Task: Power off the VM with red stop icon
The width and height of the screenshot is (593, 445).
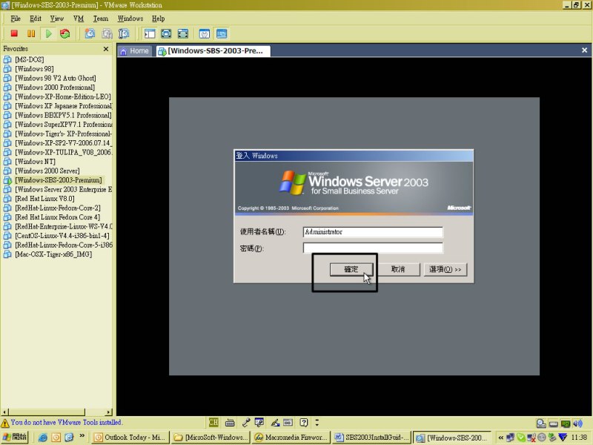Action: point(14,33)
